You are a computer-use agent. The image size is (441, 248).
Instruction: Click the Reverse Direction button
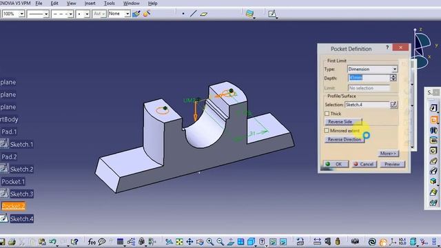(x=345, y=139)
